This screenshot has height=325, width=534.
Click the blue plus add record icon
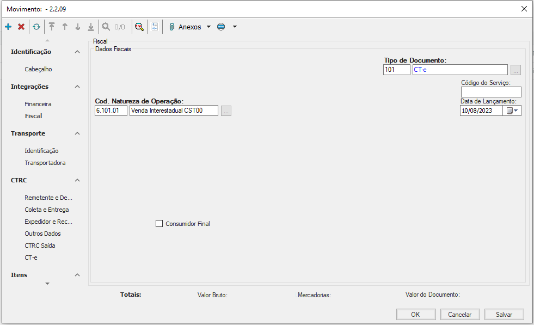click(8, 27)
